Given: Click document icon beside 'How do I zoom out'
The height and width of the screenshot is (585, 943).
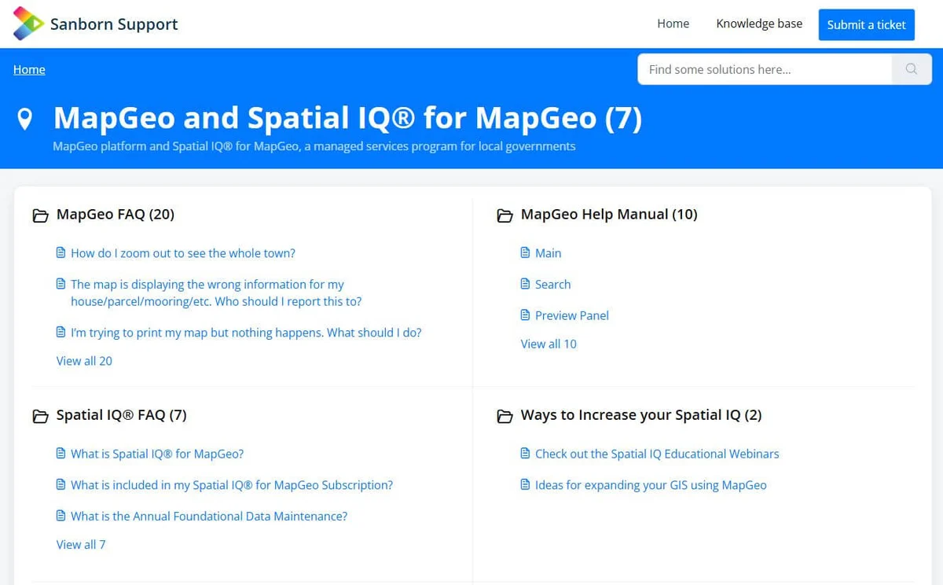Looking at the screenshot, I should click(x=61, y=252).
